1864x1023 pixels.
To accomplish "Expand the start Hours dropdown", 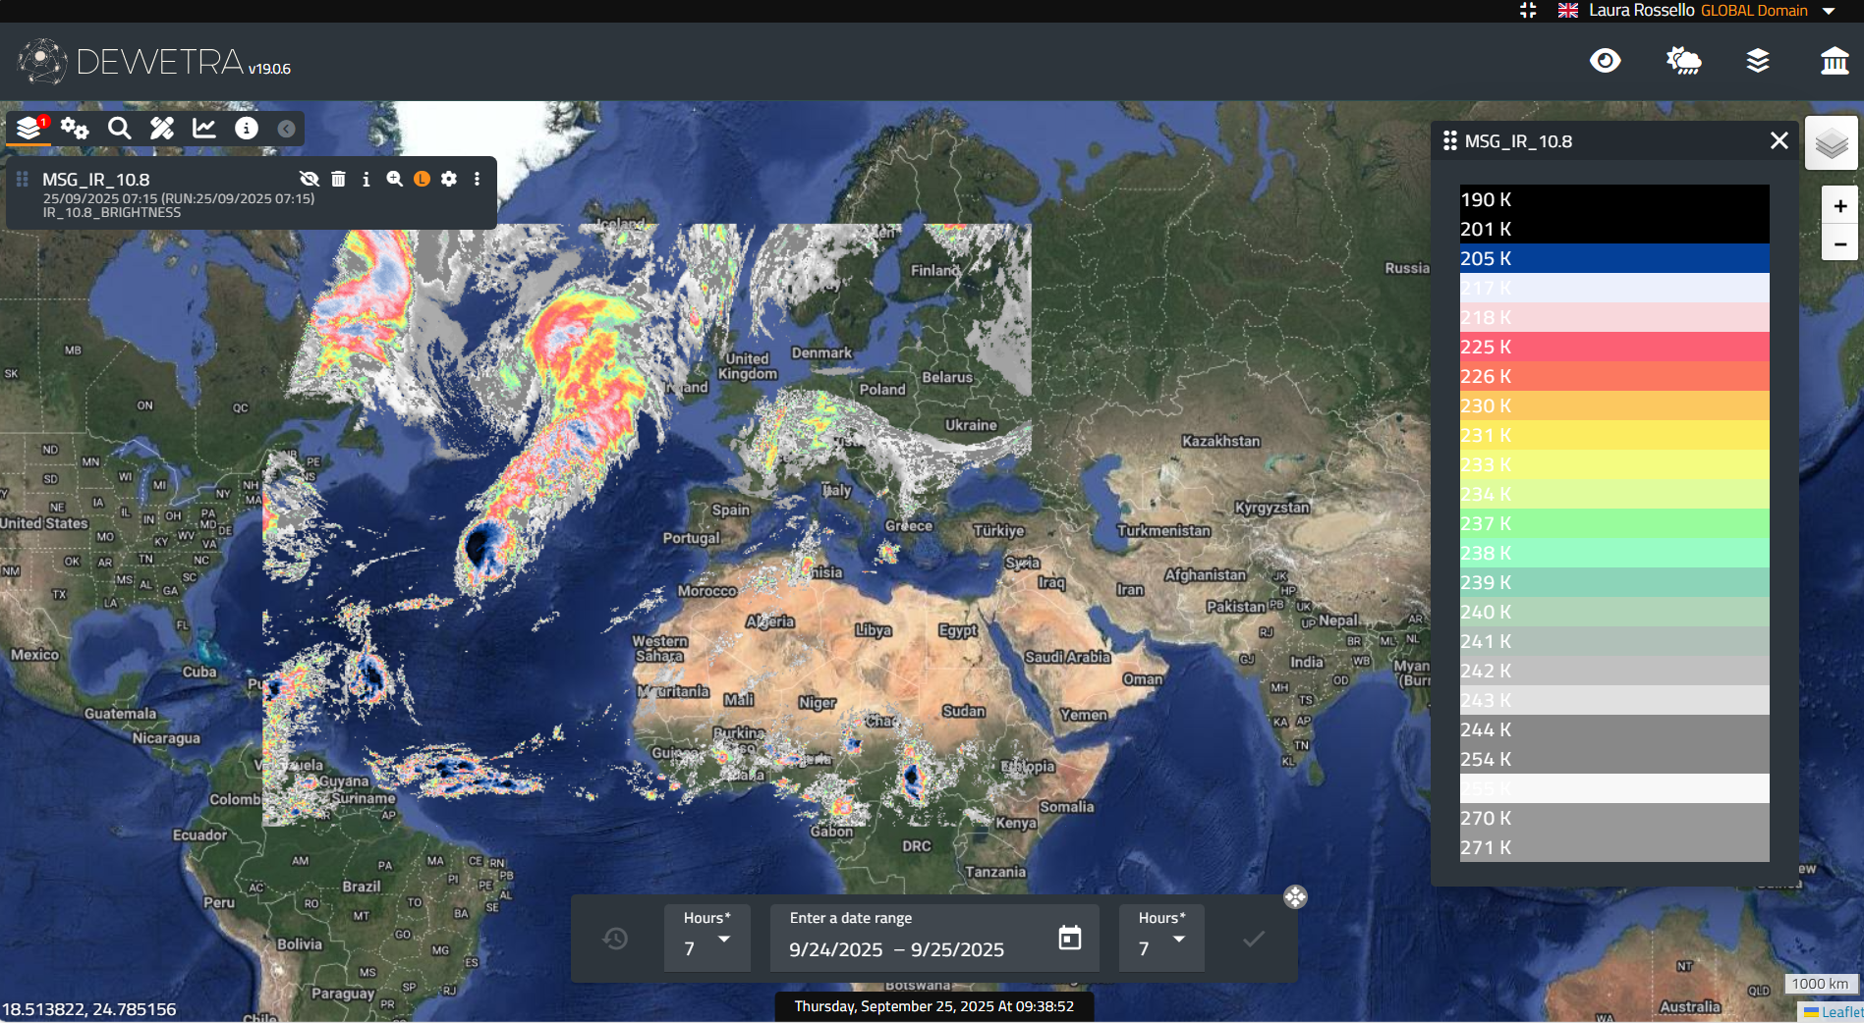I will (707, 940).
